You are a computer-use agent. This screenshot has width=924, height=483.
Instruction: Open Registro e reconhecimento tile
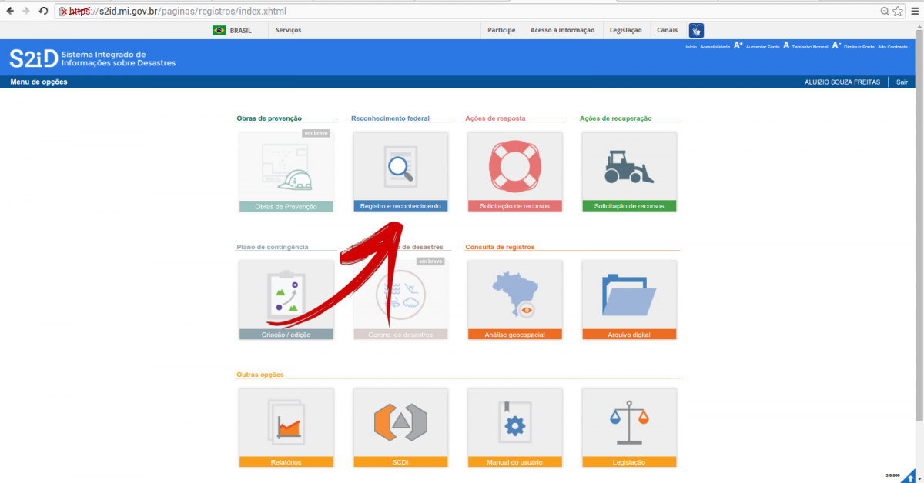pos(400,171)
